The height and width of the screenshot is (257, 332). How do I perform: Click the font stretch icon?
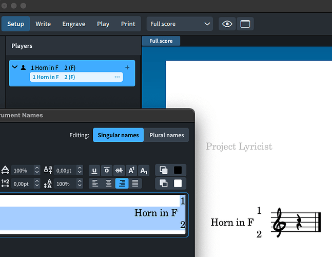5,170
